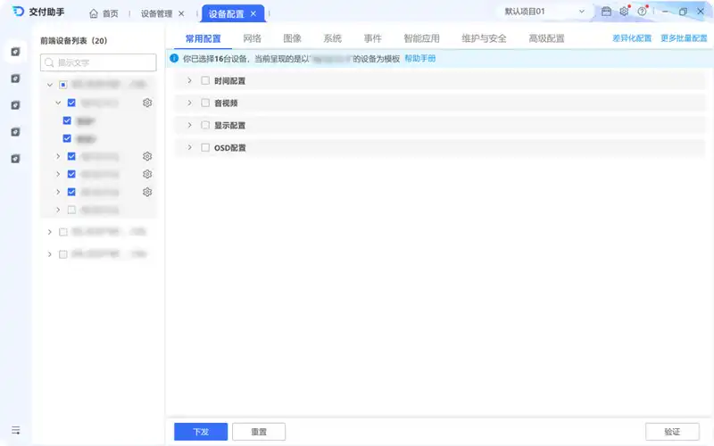The width and height of the screenshot is (714, 446).
Task: Collapse the first top-level device group
Action: [x=50, y=85]
